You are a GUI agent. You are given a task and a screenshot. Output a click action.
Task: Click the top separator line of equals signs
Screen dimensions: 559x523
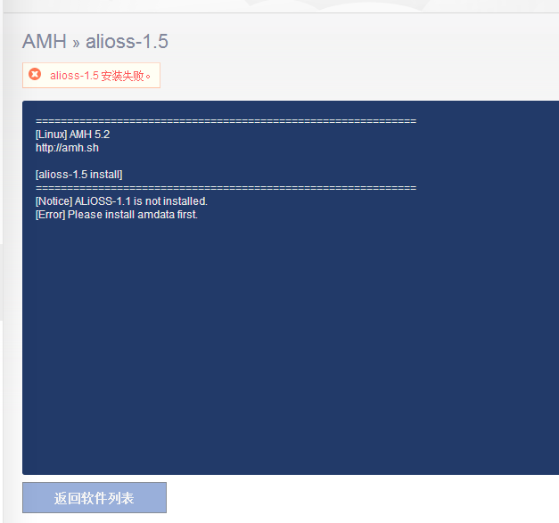226,121
